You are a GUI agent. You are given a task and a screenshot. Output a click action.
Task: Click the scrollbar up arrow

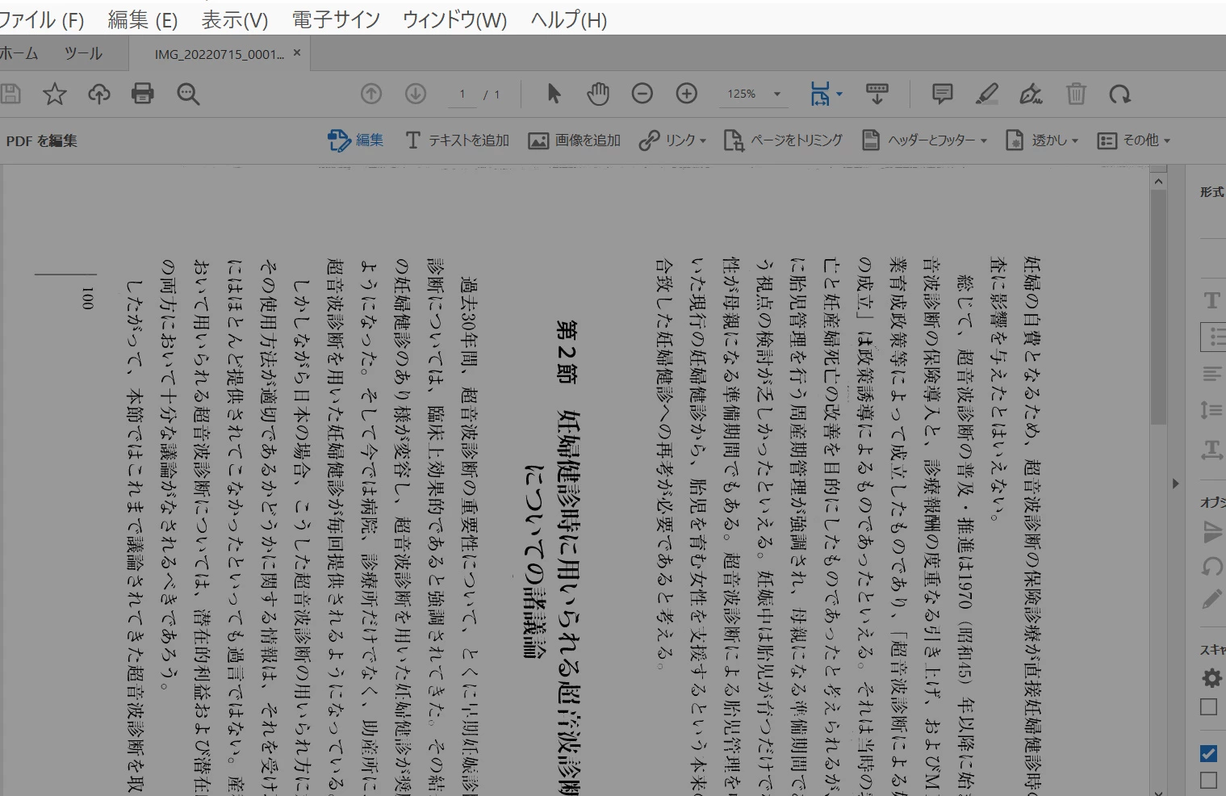[x=1158, y=182]
